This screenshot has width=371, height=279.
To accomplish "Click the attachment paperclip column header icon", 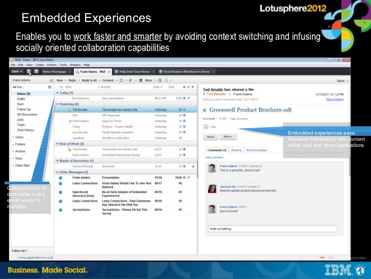I will click(x=189, y=87).
